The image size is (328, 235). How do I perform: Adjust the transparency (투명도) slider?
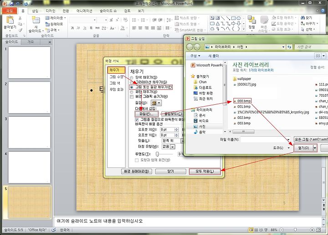point(157,154)
